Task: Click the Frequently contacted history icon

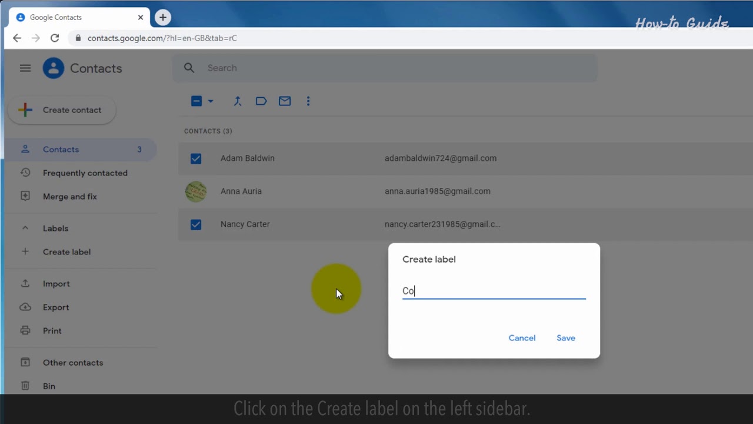Action: (25, 173)
